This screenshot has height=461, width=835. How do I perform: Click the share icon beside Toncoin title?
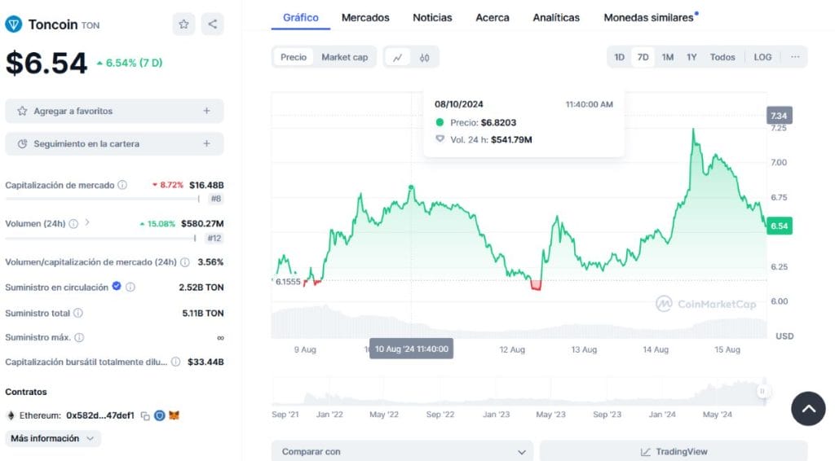pos(213,24)
